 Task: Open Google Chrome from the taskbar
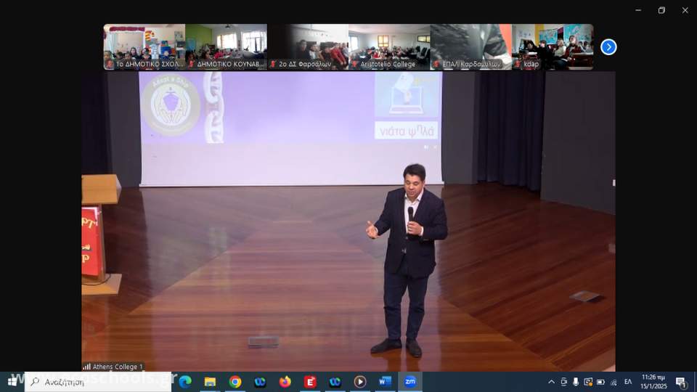235,382
